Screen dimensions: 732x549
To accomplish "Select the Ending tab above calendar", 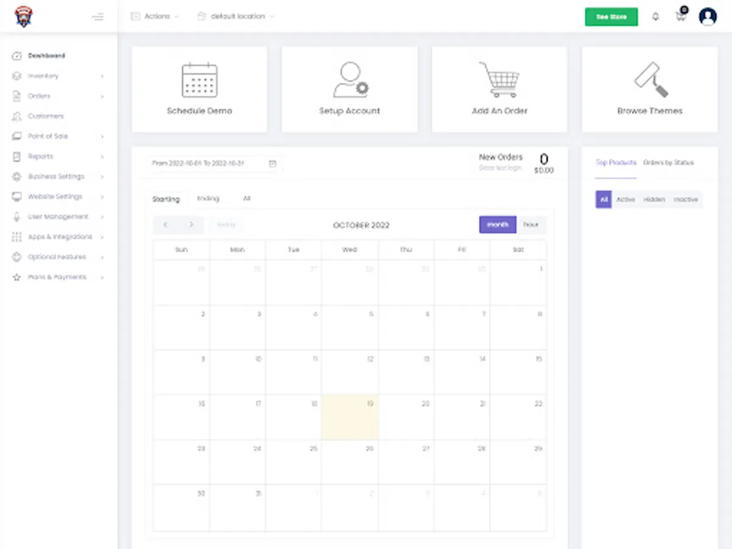I will point(208,198).
